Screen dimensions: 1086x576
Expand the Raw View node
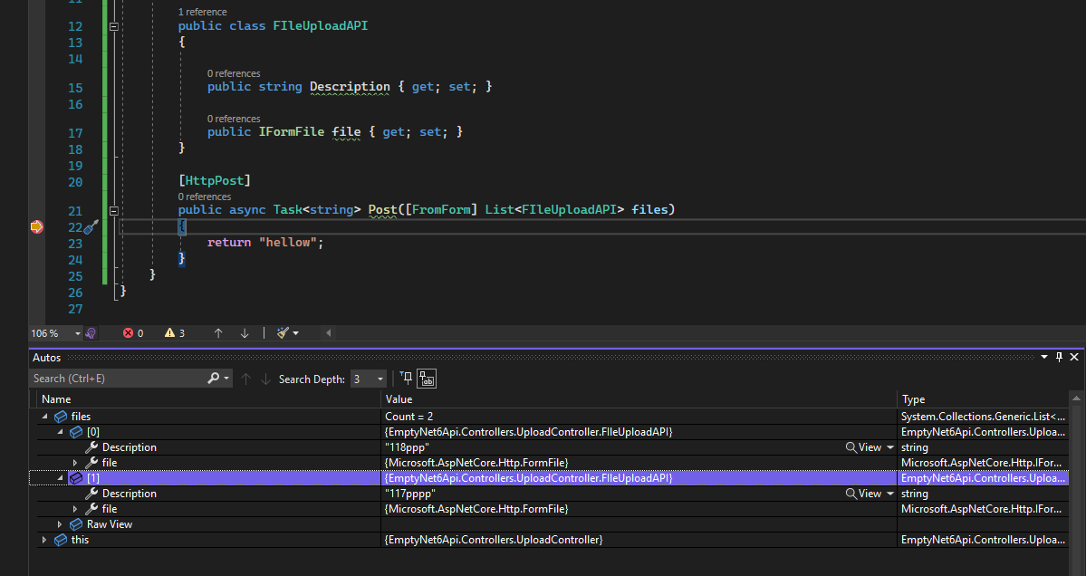tap(61, 524)
